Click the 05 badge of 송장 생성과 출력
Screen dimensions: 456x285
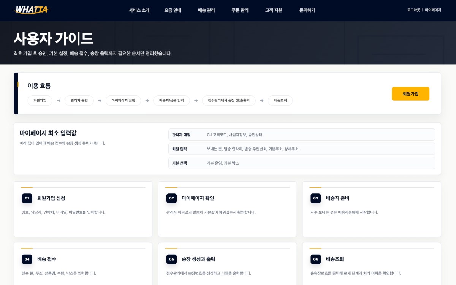click(x=171, y=259)
